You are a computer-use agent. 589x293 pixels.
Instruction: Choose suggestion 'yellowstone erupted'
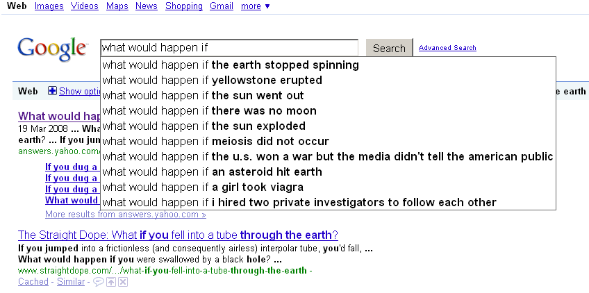tap(328, 81)
